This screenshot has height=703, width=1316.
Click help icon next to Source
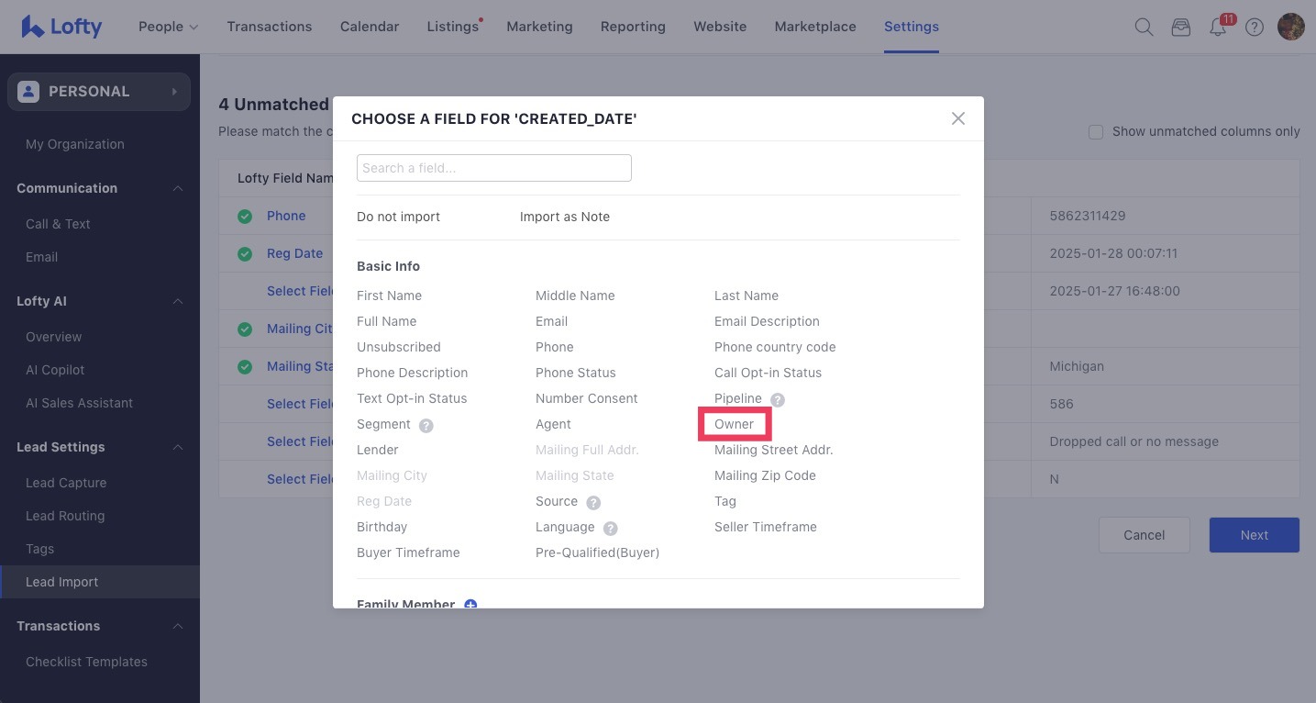click(593, 502)
